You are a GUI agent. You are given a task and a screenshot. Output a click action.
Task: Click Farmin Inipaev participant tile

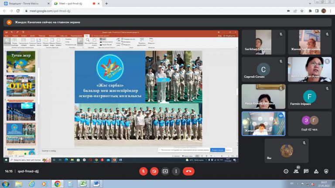(x=310, y=96)
